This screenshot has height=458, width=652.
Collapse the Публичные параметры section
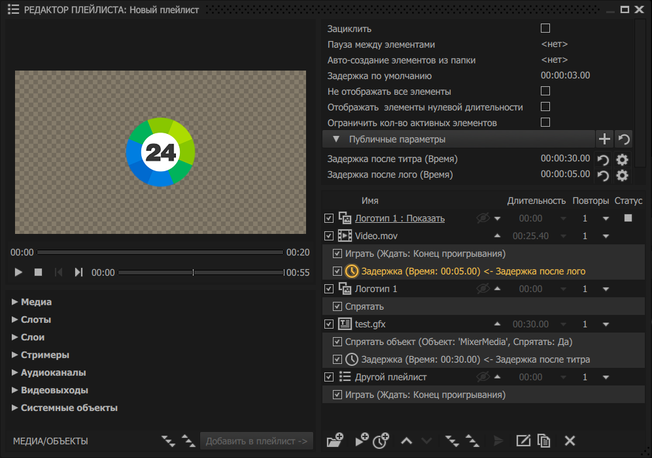[335, 139]
